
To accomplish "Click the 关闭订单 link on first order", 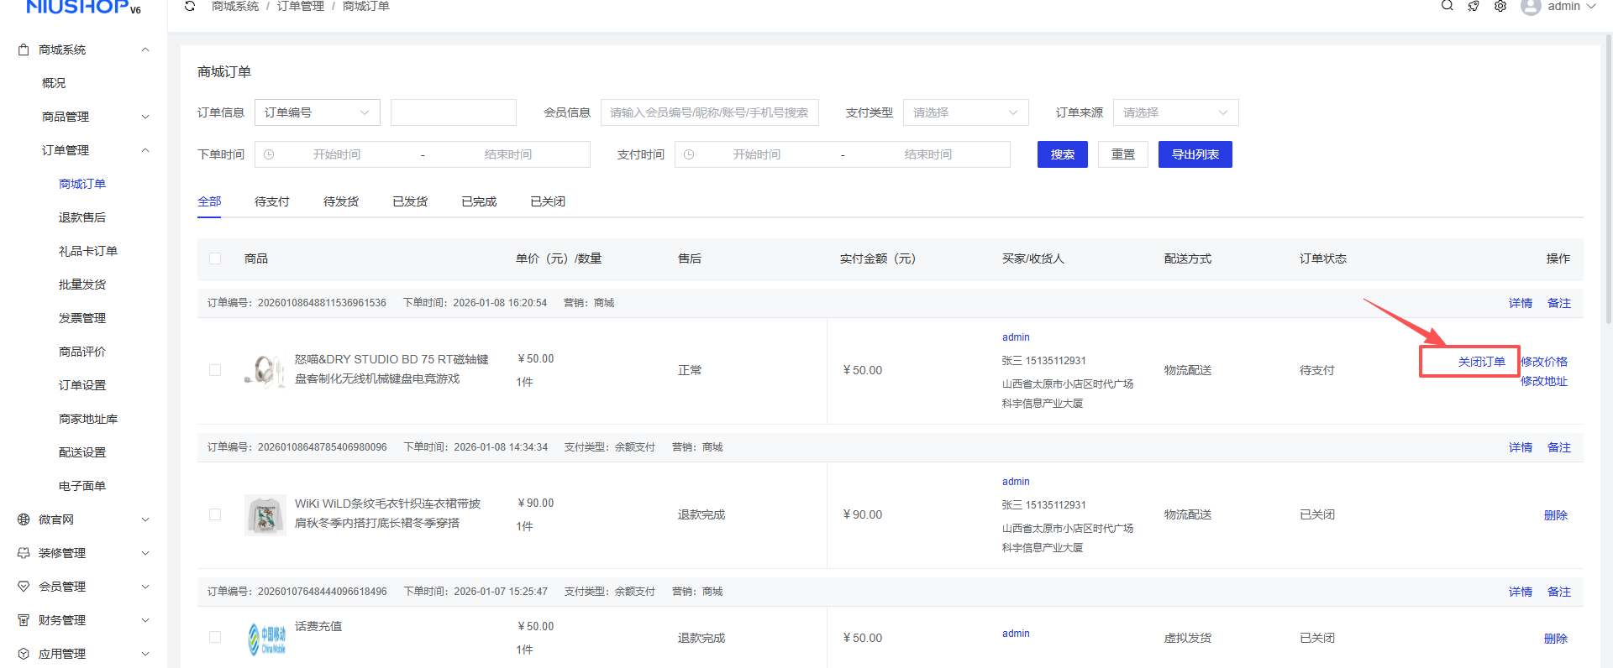I will tap(1481, 362).
